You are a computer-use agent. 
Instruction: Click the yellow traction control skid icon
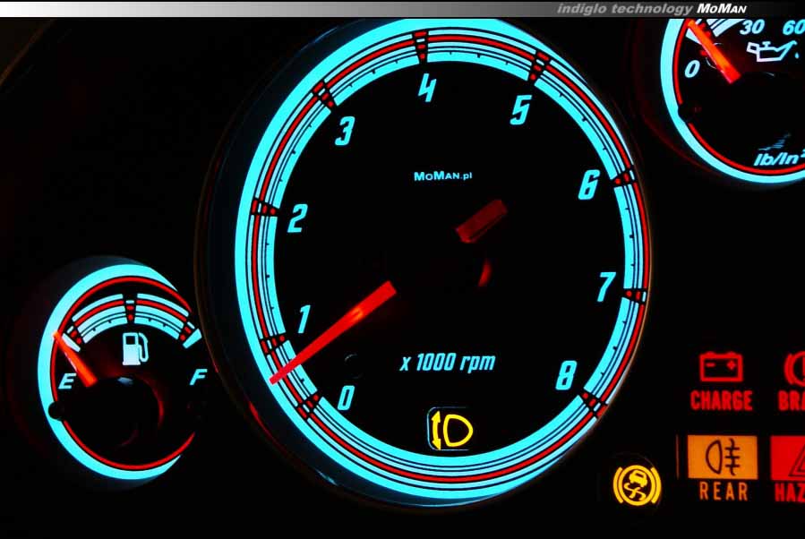(x=635, y=483)
